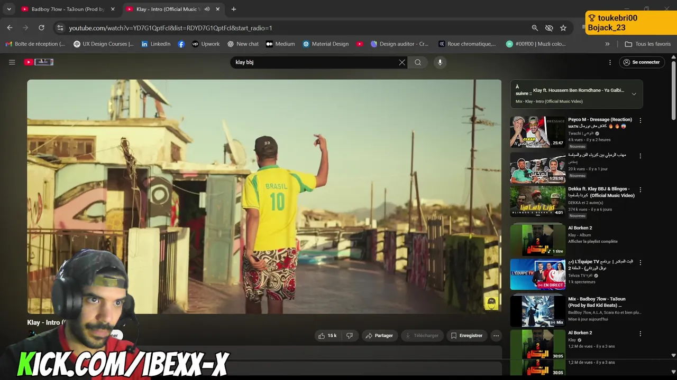Open options for the 30:05 Al Borken 2 video

[x=640, y=334]
